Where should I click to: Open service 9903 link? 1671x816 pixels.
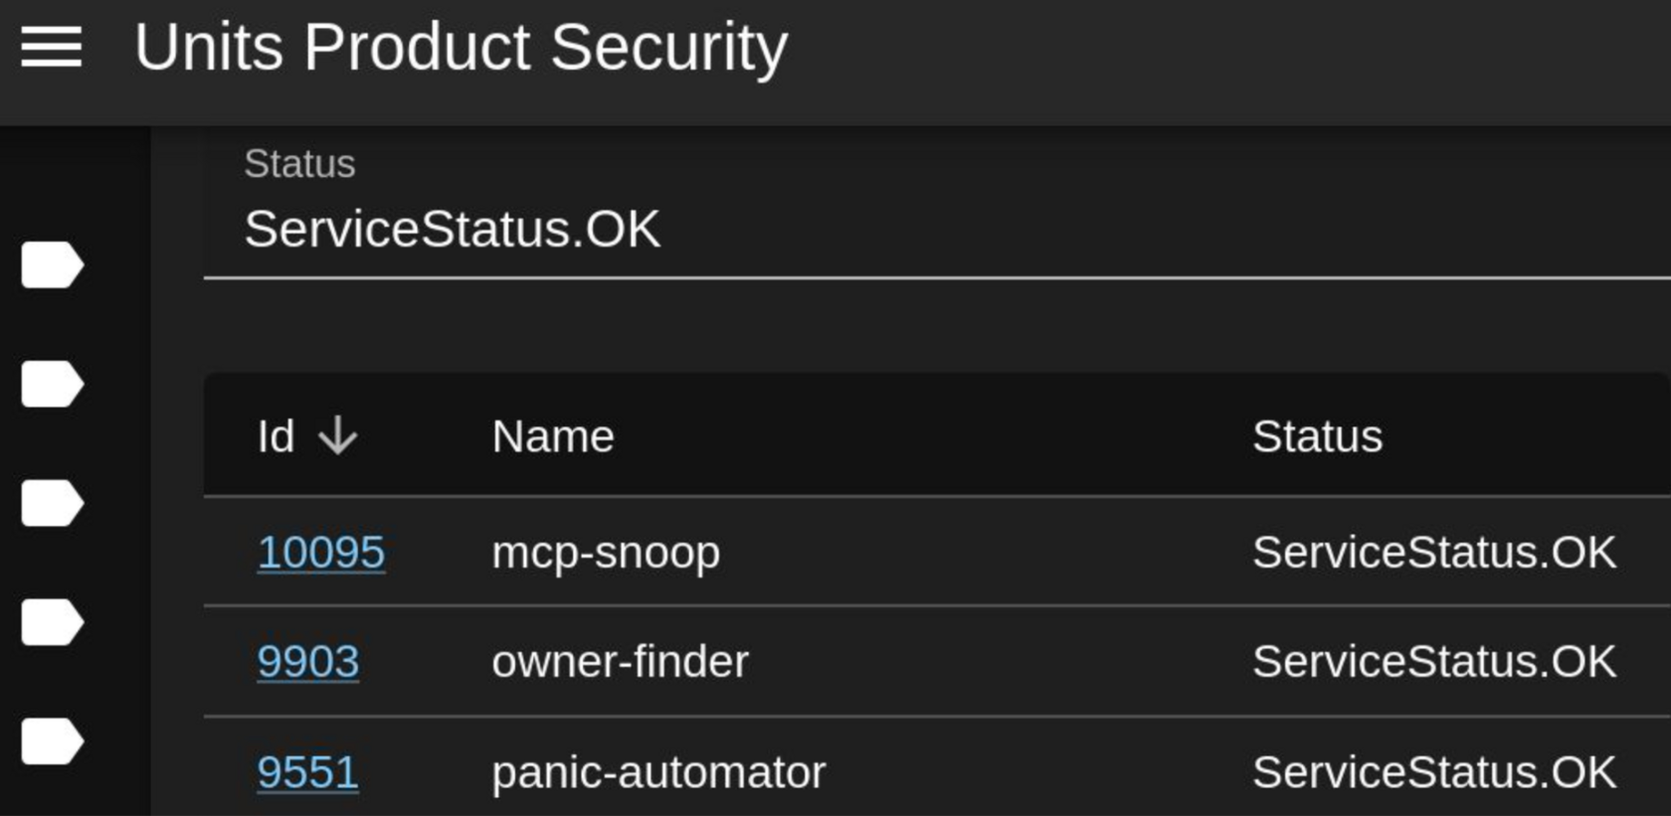click(307, 662)
